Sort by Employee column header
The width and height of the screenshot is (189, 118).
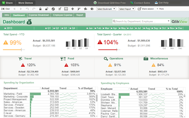click(x=107, y=89)
